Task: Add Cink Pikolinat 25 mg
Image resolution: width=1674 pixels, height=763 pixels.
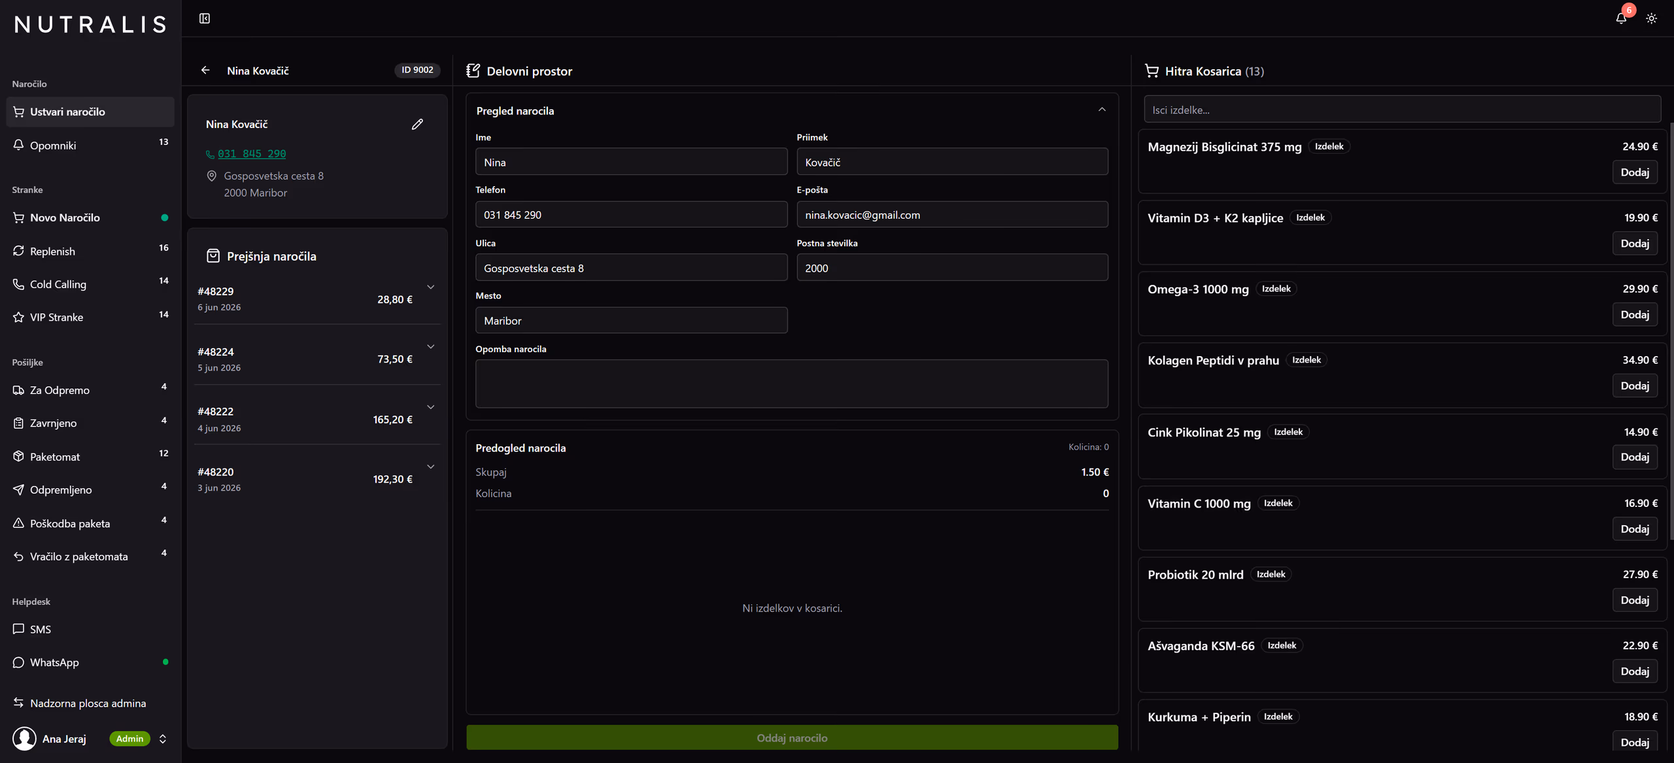Action: point(1635,457)
